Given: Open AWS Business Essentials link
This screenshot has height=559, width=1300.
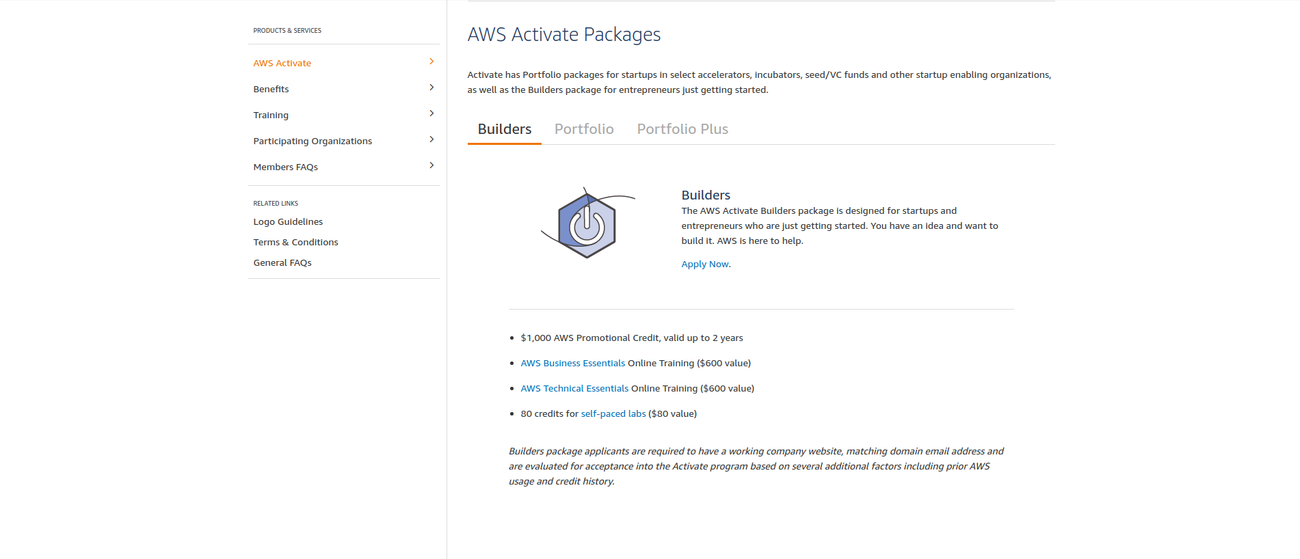Looking at the screenshot, I should (573, 364).
